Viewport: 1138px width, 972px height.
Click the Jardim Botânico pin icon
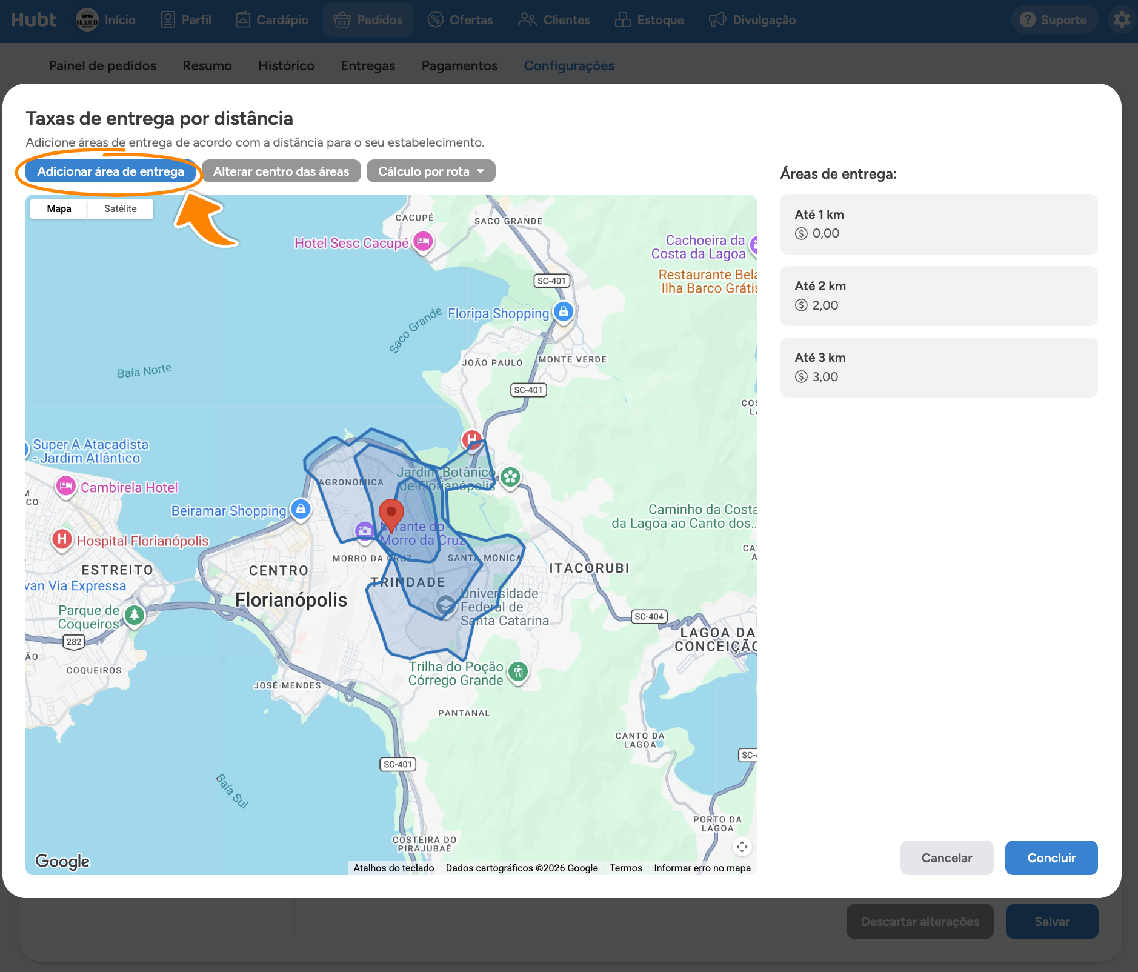click(x=510, y=478)
